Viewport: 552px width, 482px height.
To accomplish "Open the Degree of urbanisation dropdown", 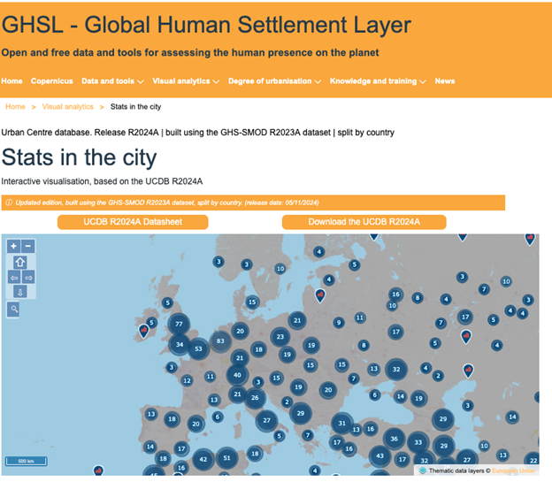I will coord(274,81).
